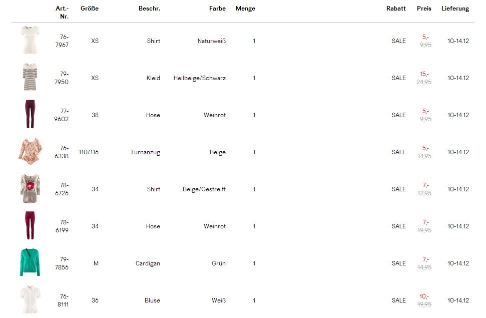Click the floral Turnanzug product picture
486x318 pixels.
30,151
